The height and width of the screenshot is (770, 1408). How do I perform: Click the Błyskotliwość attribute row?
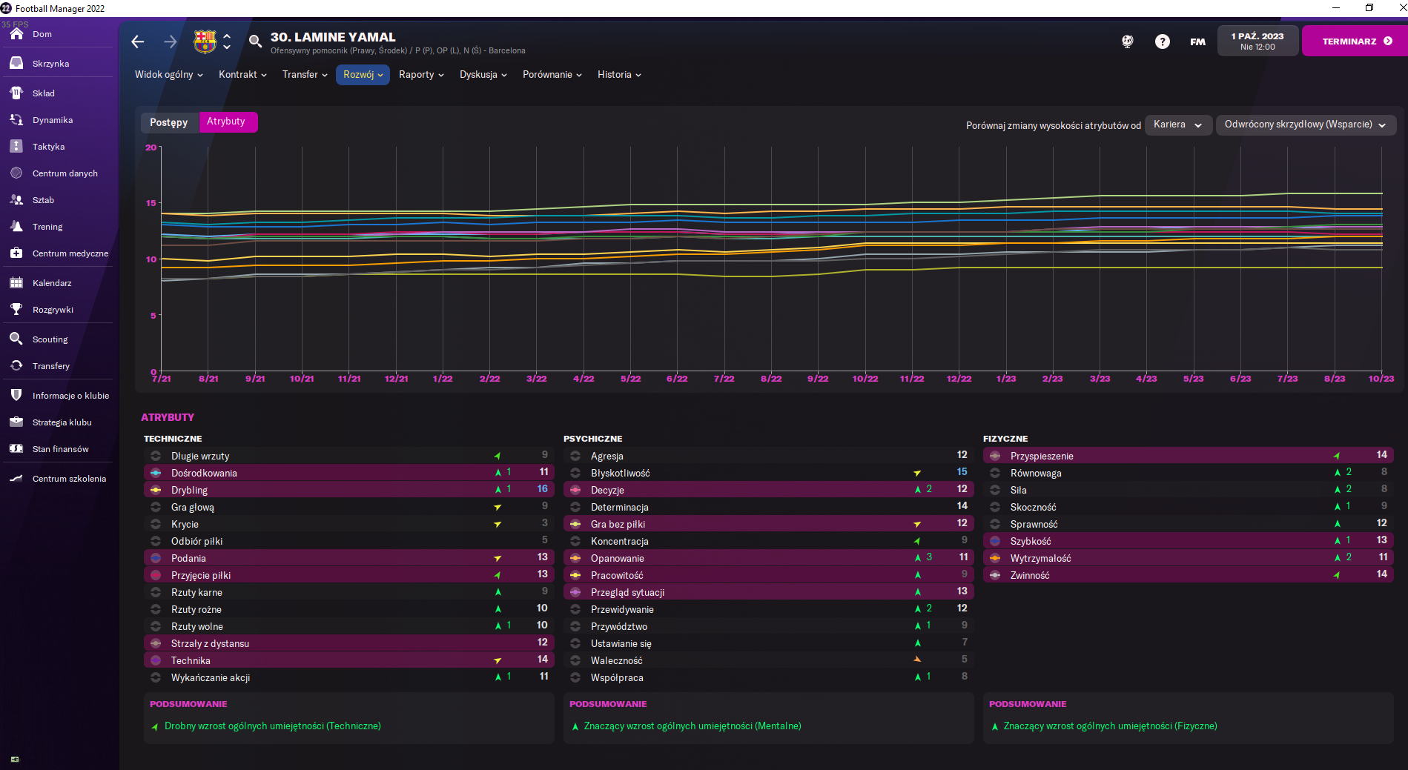click(768, 473)
